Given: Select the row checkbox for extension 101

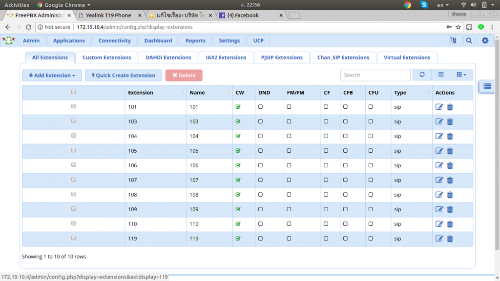Looking at the screenshot, I should [74, 106].
